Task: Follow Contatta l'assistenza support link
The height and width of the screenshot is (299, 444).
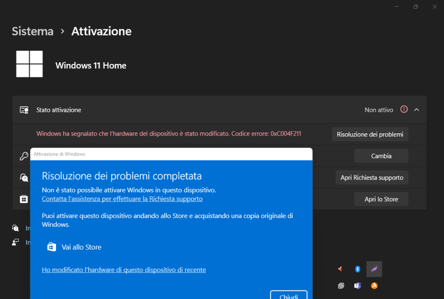Action: click(122, 199)
